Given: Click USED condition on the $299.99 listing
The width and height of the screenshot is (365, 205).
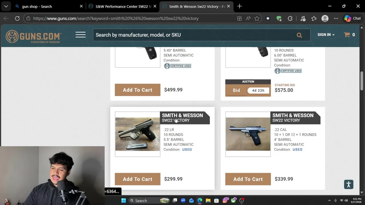Looking at the screenshot, I should 187,149.
